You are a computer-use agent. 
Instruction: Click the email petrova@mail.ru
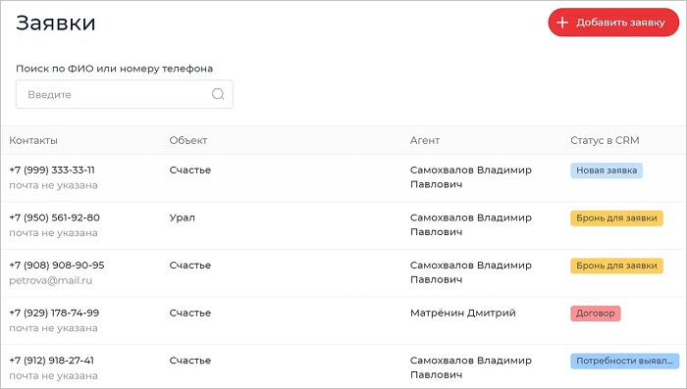(51, 280)
